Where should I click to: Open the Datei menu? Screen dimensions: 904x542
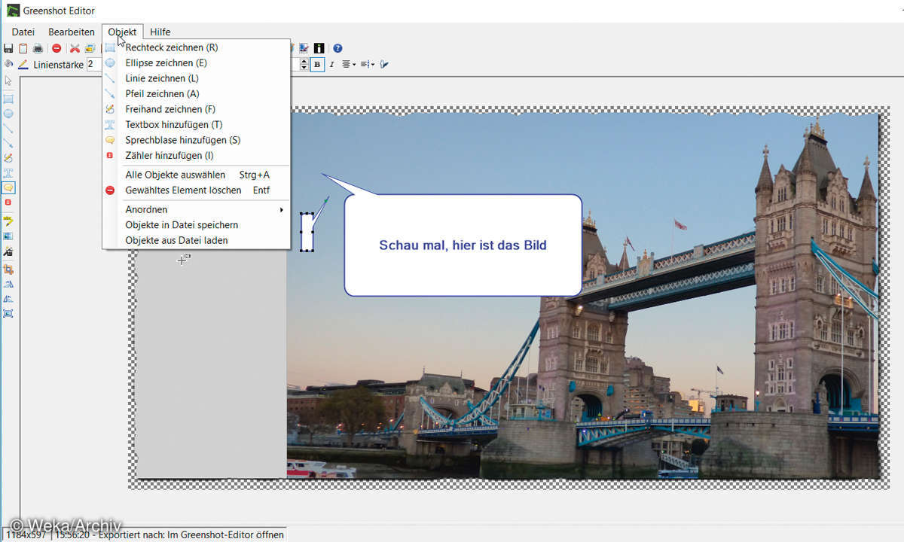[x=23, y=32]
